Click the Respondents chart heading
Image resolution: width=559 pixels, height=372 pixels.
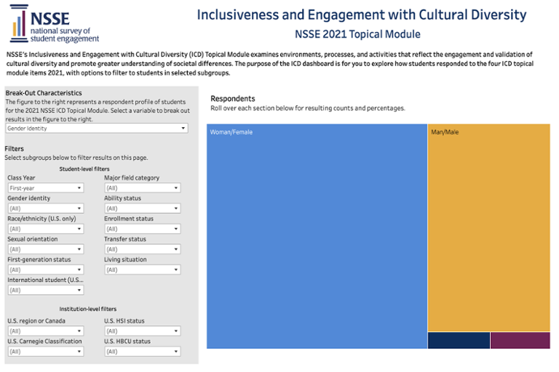coord(233,99)
